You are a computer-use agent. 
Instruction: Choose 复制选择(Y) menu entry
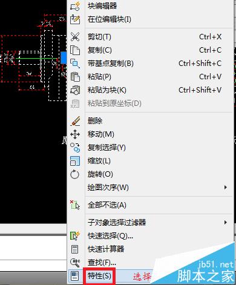point(107,148)
